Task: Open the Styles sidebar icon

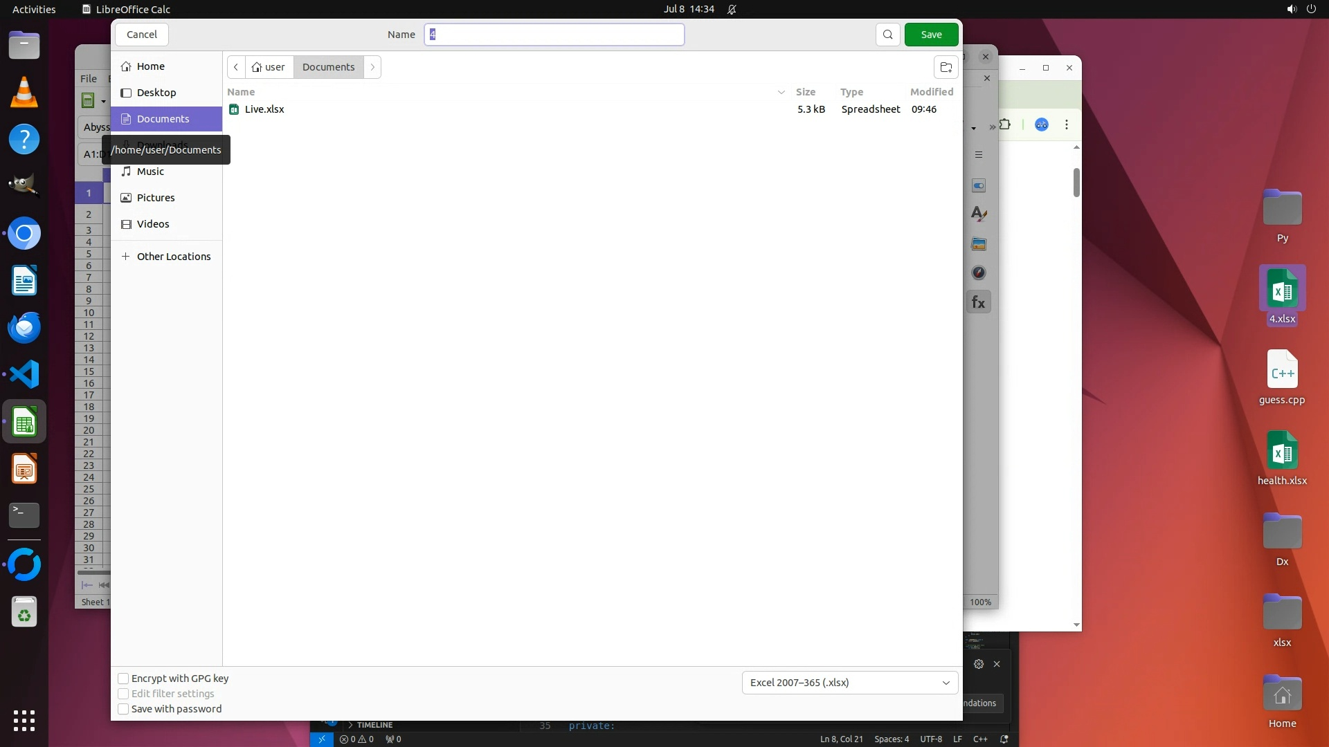Action: [x=978, y=214]
